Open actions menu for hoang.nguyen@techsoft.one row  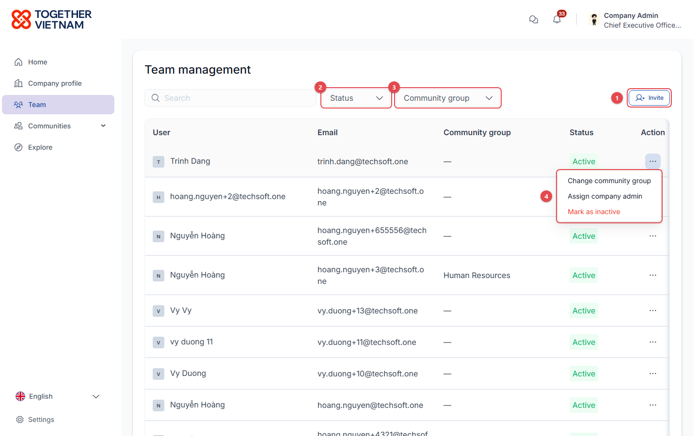653,405
